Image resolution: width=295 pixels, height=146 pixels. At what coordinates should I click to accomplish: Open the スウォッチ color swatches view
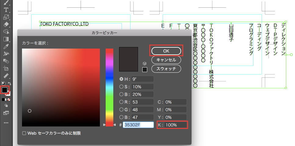[166, 68]
